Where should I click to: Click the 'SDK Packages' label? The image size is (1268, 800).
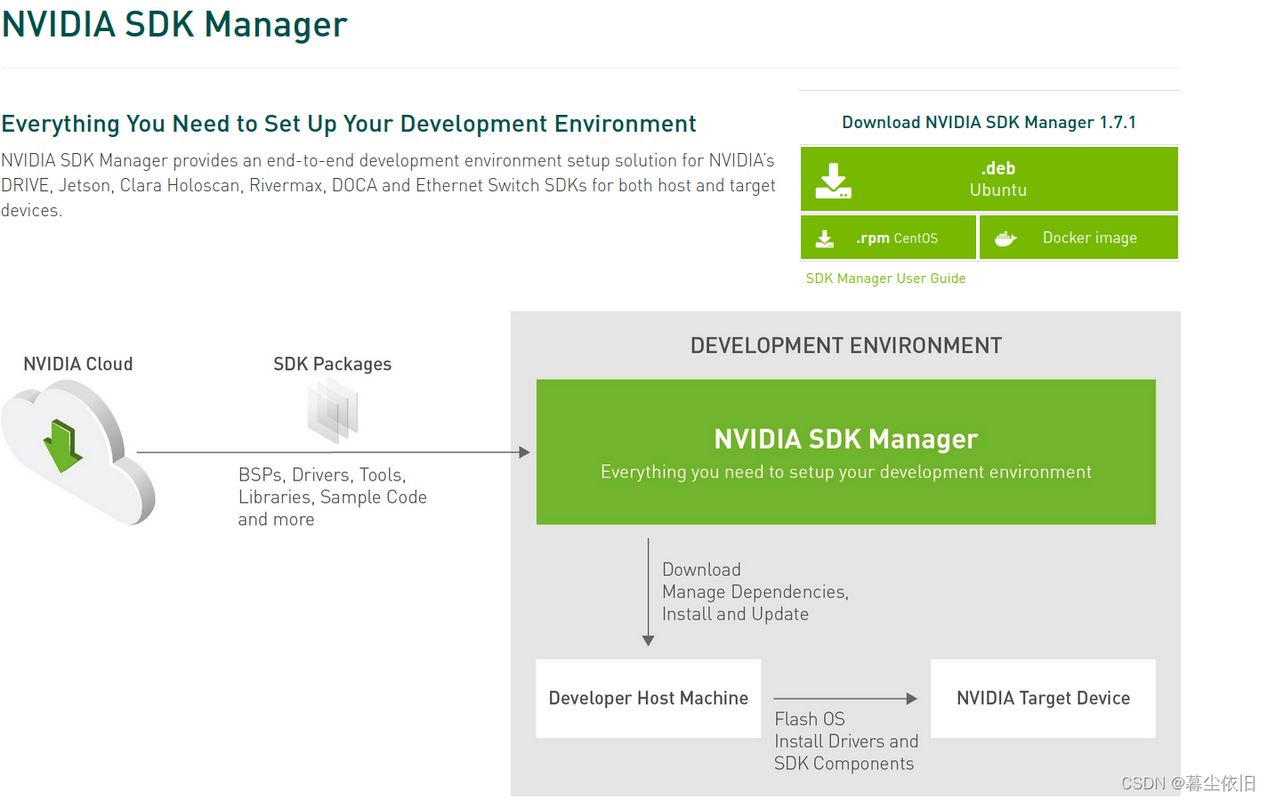click(x=333, y=364)
